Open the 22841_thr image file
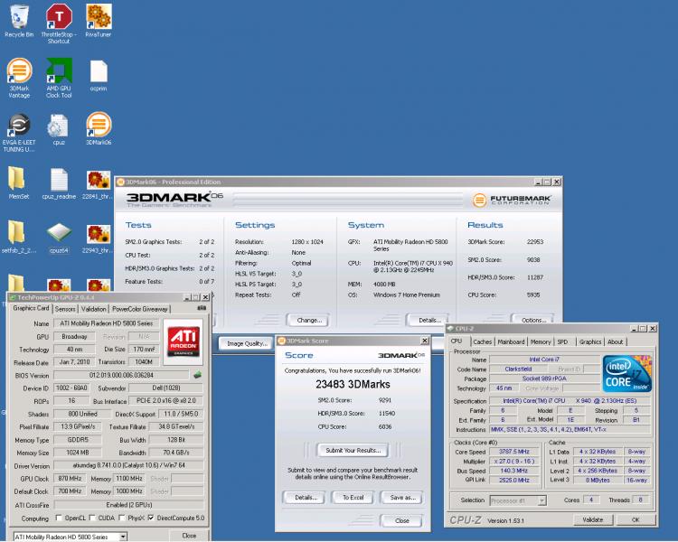This screenshot has width=678, height=542. point(98,184)
